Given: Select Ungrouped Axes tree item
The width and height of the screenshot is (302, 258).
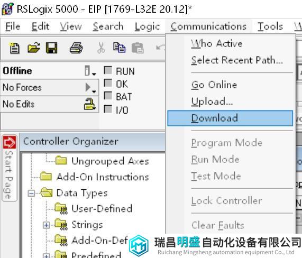Looking at the screenshot, I should (110, 161).
